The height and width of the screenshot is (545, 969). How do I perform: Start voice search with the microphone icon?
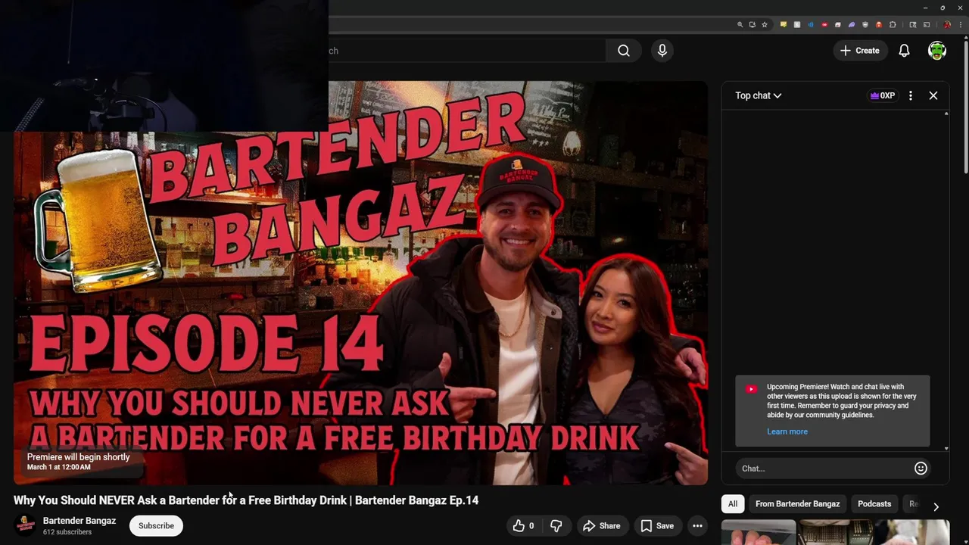662,51
